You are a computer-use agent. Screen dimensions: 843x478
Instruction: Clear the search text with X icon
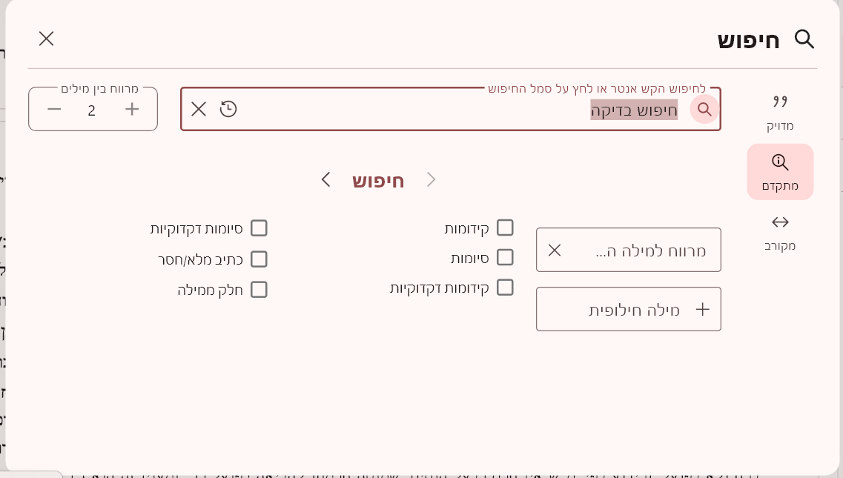pyautogui.click(x=199, y=109)
